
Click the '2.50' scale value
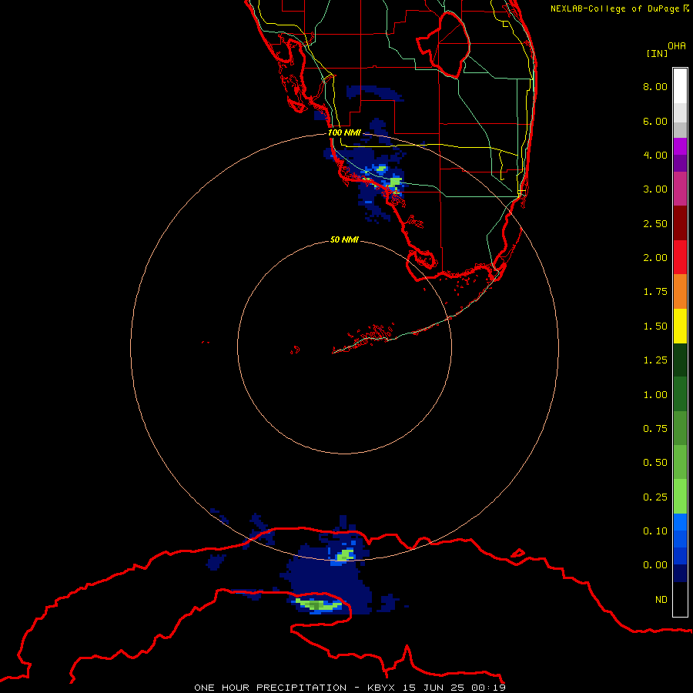655,223
